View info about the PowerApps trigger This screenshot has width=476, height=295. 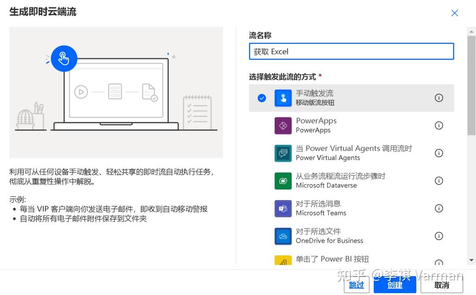tap(439, 125)
